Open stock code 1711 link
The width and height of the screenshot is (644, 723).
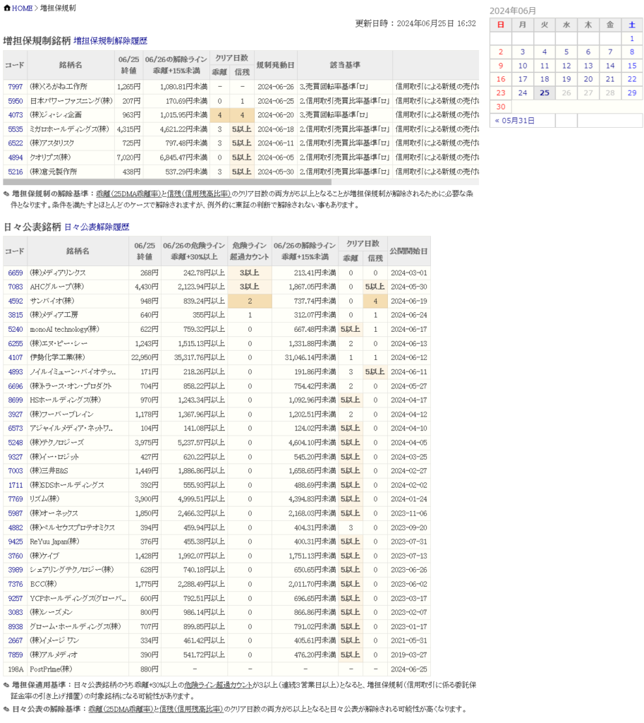pyautogui.click(x=16, y=485)
